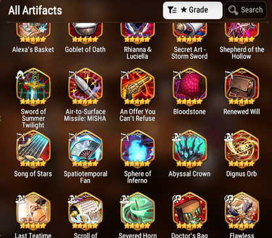Open the Doctor's Bag artifact
The height and width of the screenshot is (238, 272).
(190, 211)
